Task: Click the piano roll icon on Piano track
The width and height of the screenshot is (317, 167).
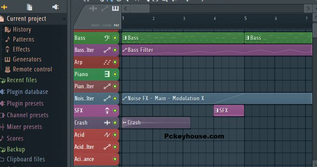Action: (107, 74)
